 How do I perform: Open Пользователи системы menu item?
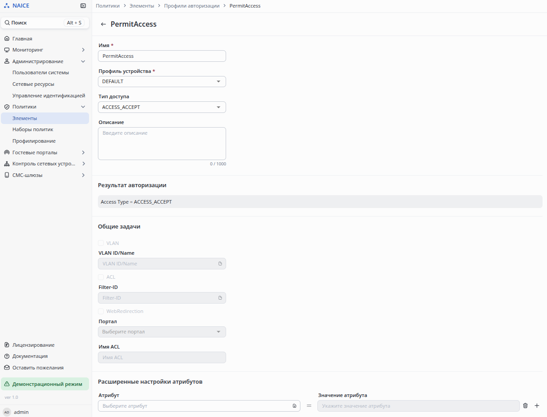[x=41, y=72]
